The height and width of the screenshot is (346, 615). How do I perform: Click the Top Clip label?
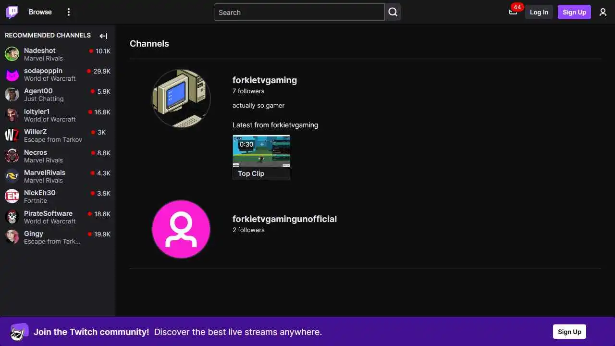[251, 173]
